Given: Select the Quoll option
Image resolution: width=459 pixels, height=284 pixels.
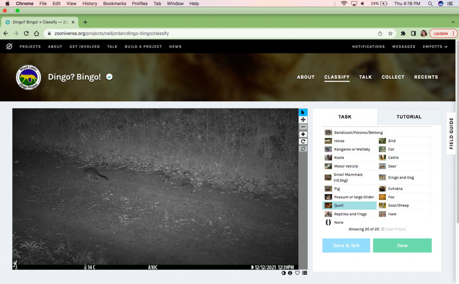Looking at the screenshot, I should (x=350, y=206).
